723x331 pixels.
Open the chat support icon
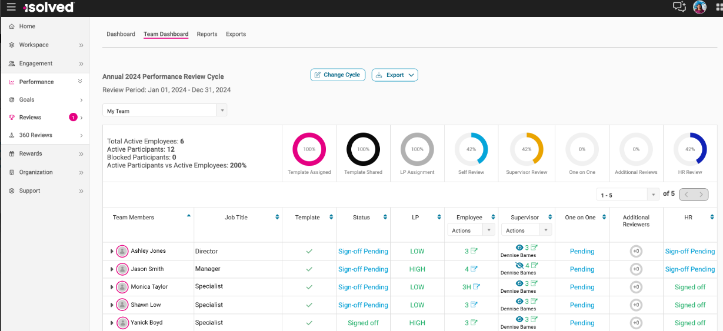679,7
